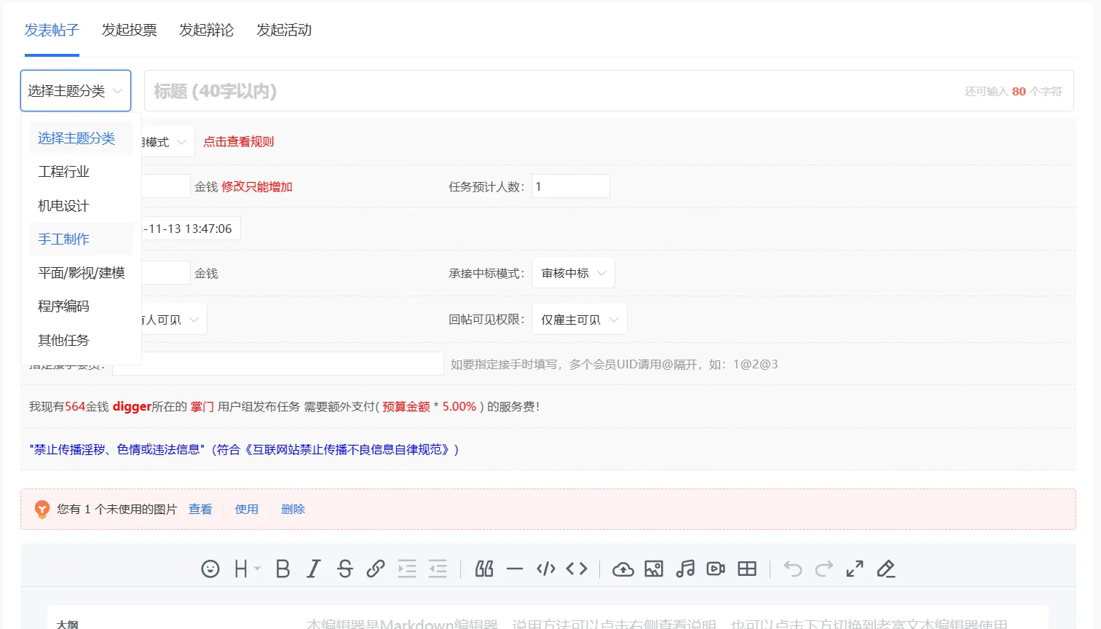Select 手工制作 from the category list
The height and width of the screenshot is (629, 1101).
click(64, 239)
